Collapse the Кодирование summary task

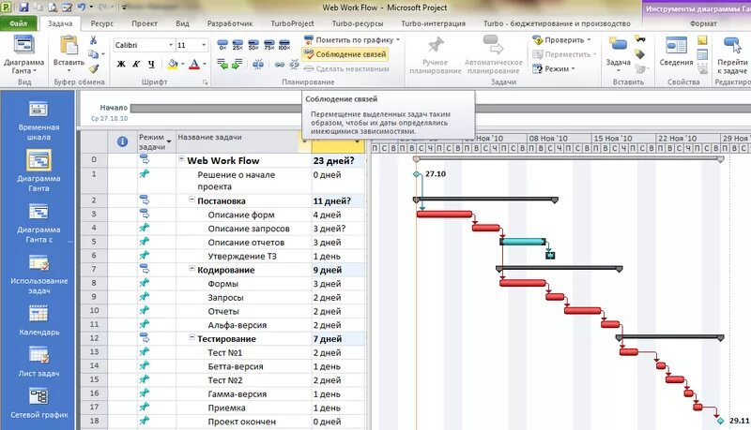192,269
